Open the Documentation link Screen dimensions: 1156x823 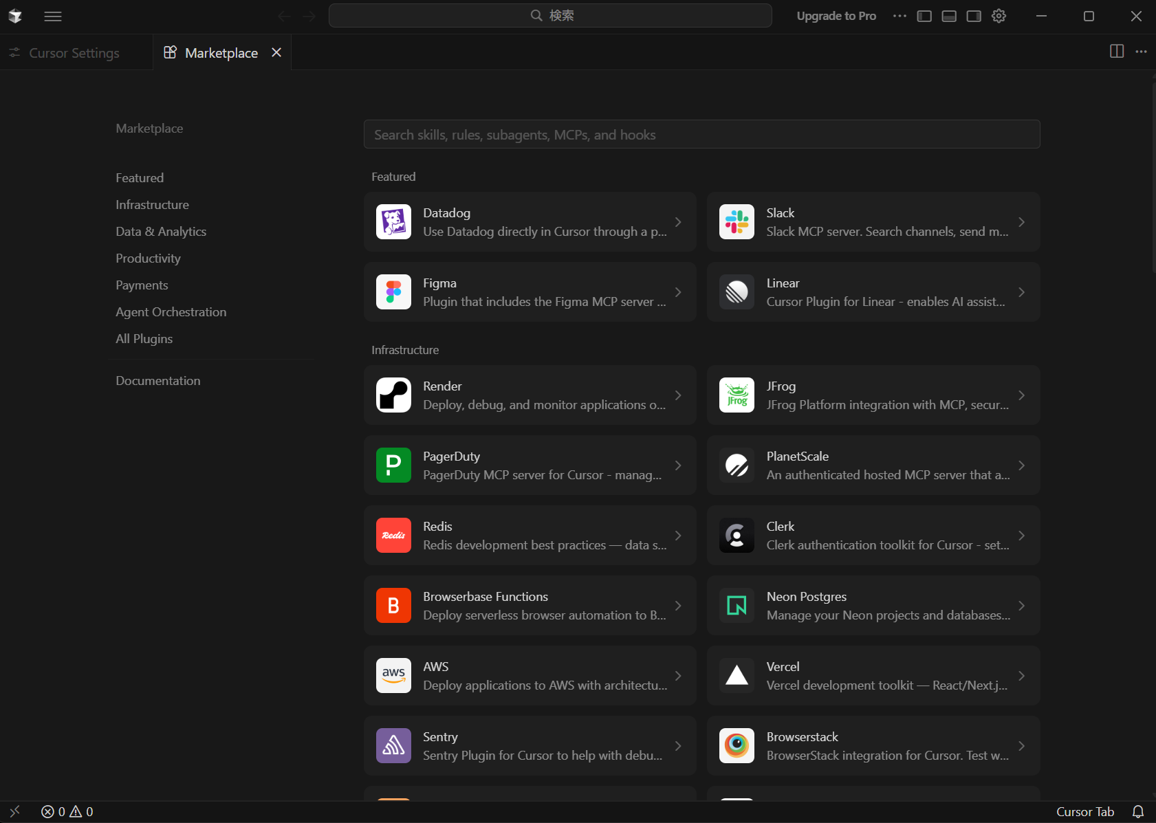click(158, 381)
